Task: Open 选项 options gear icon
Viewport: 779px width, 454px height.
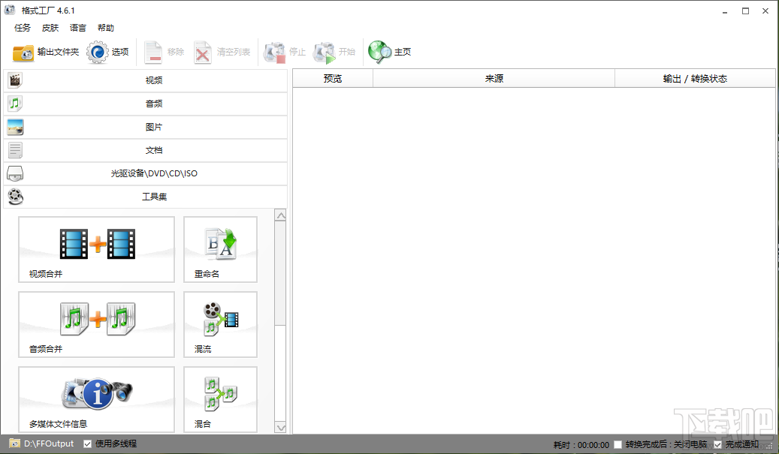Action: pyautogui.click(x=98, y=52)
